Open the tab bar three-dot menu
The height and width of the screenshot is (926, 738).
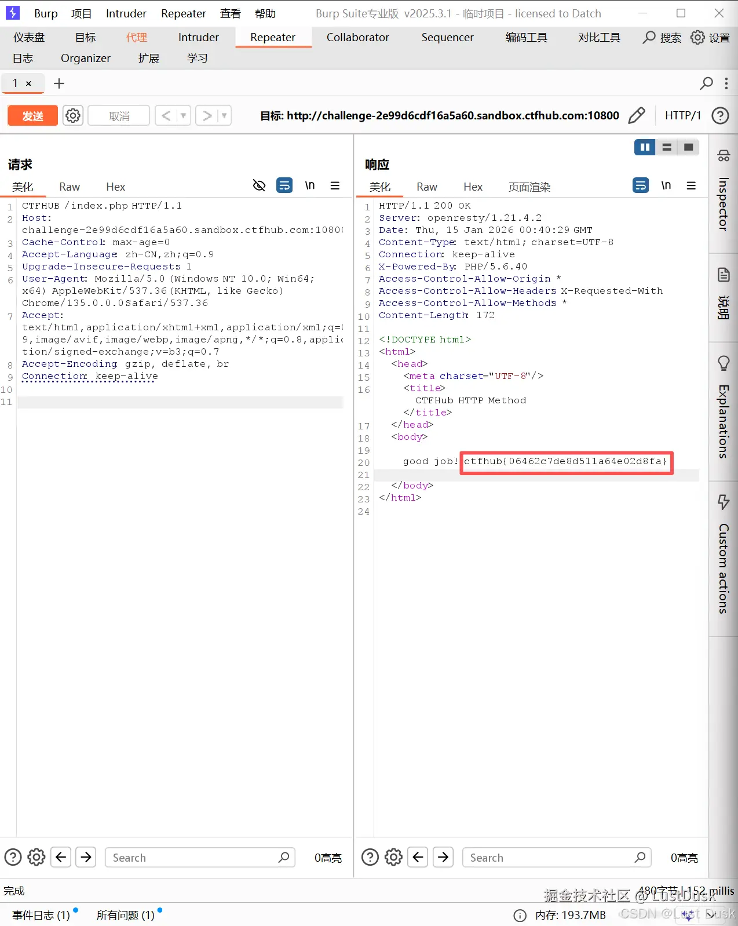coord(726,83)
